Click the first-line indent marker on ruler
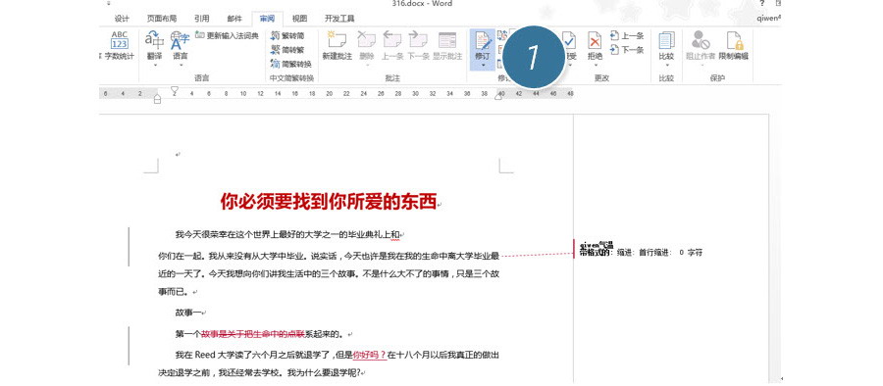Viewport: 883px width, 386px height. pos(175,90)
